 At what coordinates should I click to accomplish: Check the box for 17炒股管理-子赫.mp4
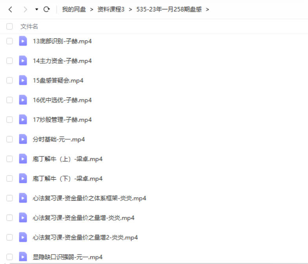click(9, 120)
